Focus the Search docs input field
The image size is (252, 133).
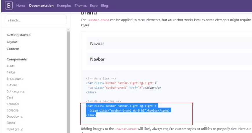pyautogui.click(x=36, y=20)
